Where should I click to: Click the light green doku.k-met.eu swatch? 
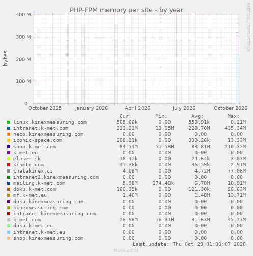tap(9, 226)
